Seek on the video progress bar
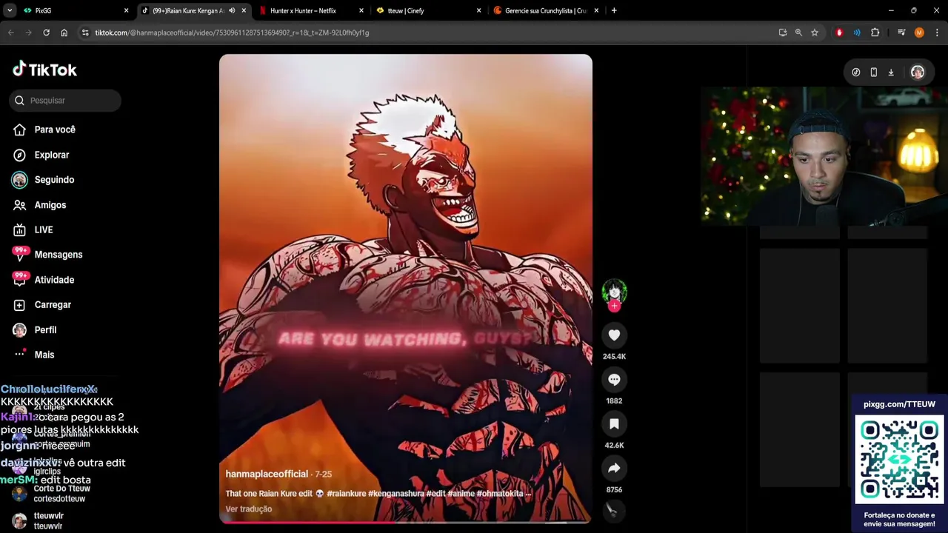 [x=405, y=522]
